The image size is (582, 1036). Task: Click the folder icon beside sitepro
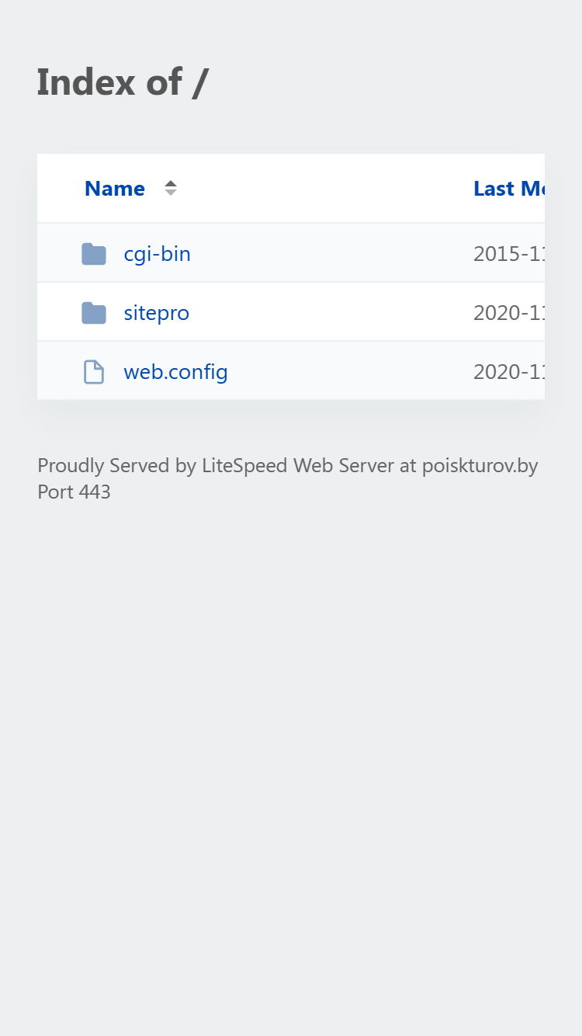tap(94, 313)
